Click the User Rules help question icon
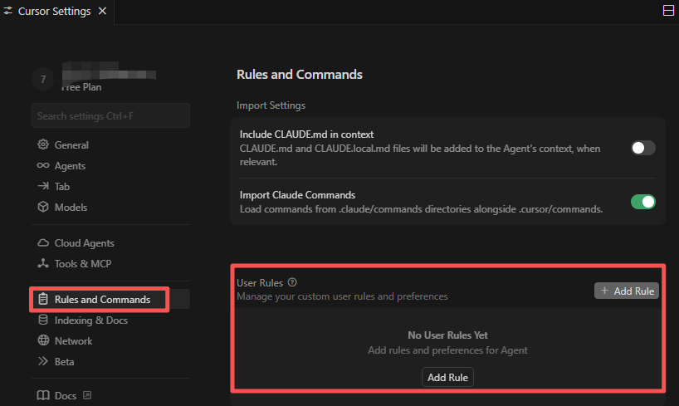Viewport: 679px width, 406px height. point(292,282)
